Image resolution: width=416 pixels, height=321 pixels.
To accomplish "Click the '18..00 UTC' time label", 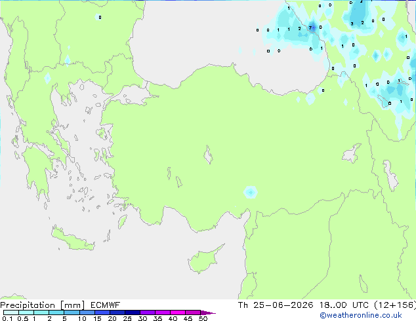I will coord(344,305).
